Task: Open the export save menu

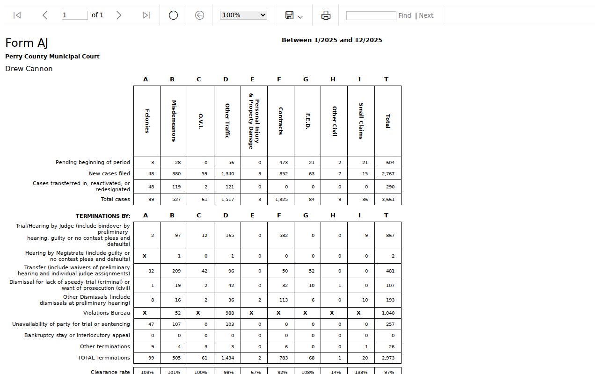Action: pos(293,15)
